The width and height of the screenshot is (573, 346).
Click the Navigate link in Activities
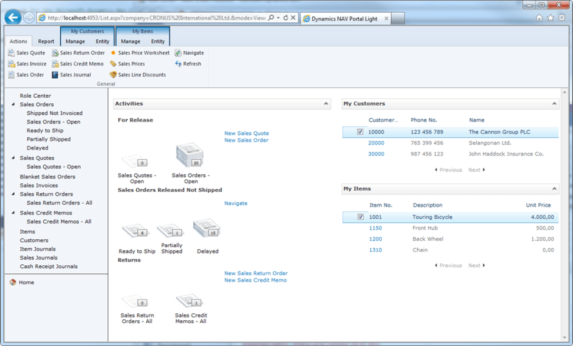click(236, 203)
